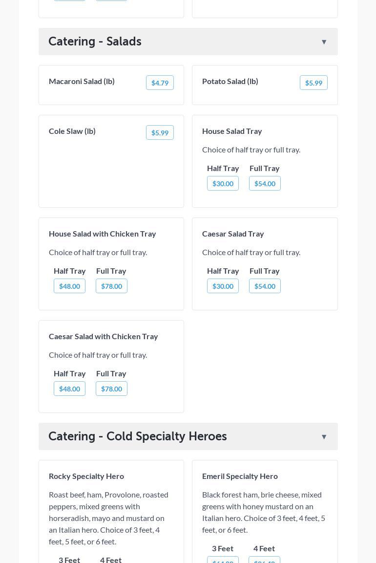This screenshot has width=376, height=563.
Task: Choose House Salad Tray half tray $30.00
Action: tap(223, 184)
